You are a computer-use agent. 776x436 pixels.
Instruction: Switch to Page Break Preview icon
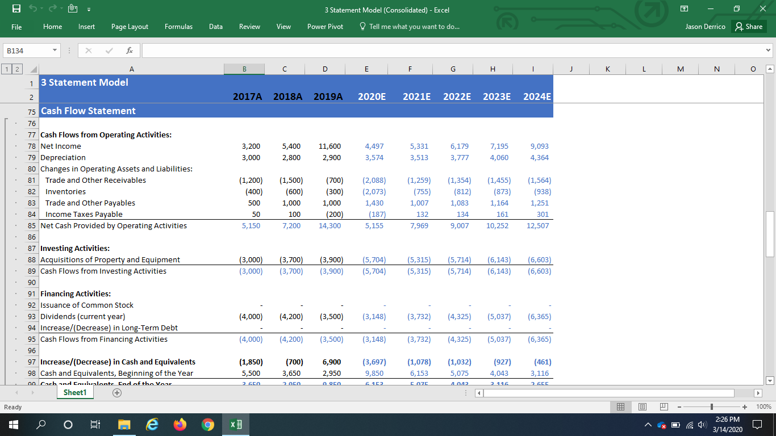click(664, 407)
